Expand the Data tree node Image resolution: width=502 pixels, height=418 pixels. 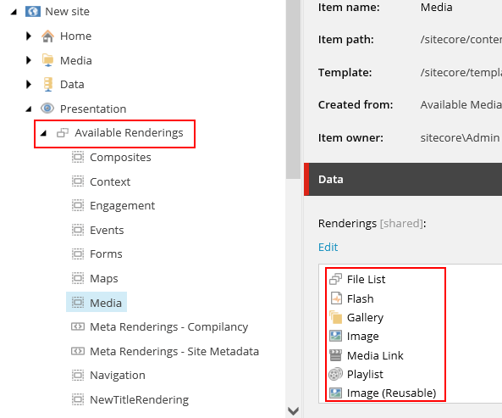pyautogui.click(x=29, y=84)
